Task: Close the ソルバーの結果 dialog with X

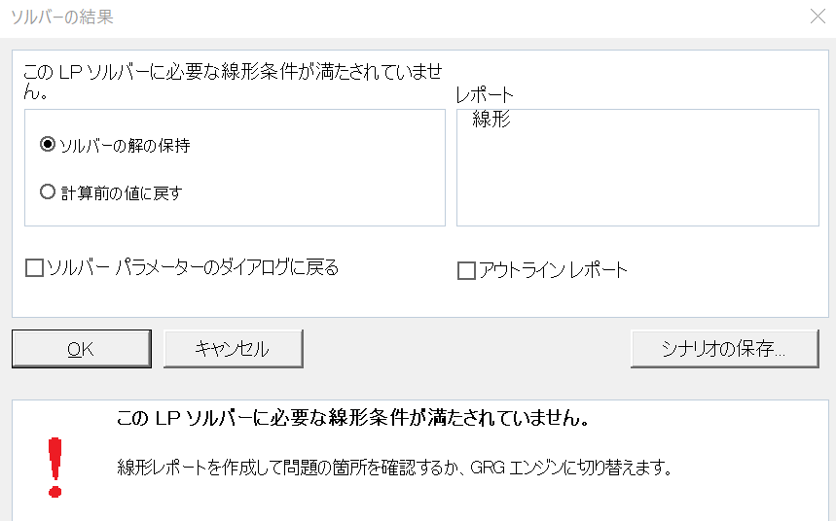Action: click(817, 16)
